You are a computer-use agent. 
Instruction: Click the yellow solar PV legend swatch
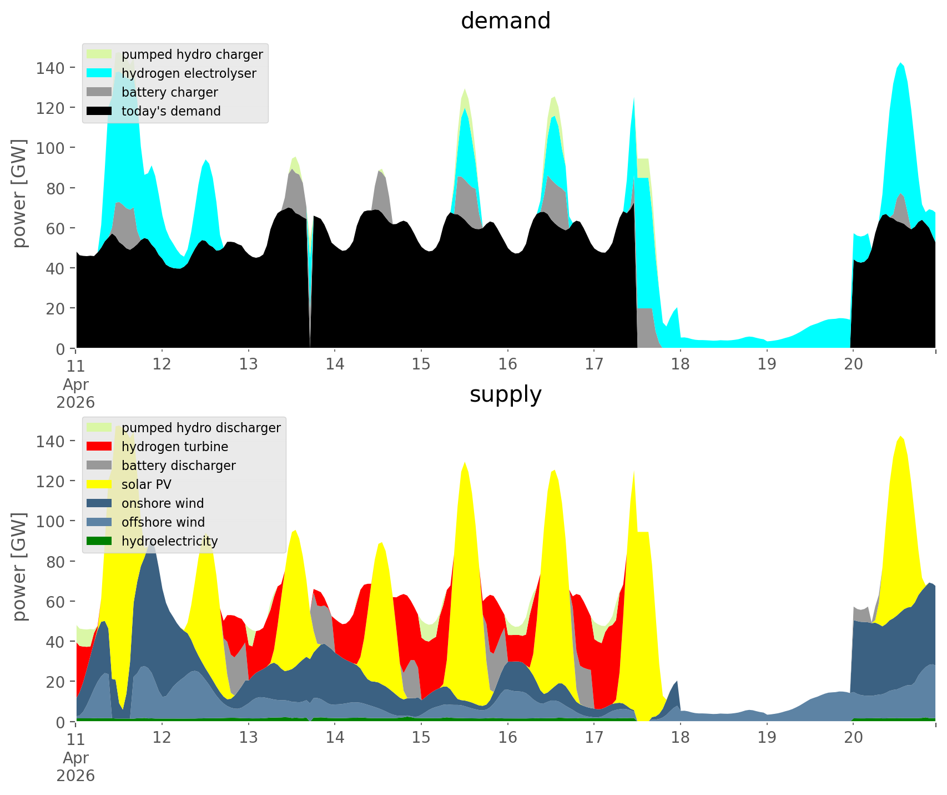tap(99, 484)
